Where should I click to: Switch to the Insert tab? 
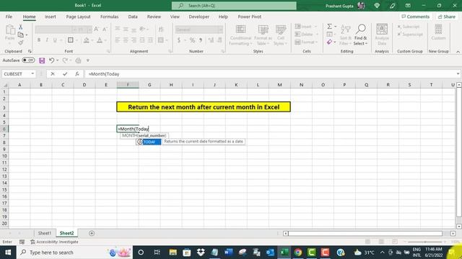coord(51,17)
